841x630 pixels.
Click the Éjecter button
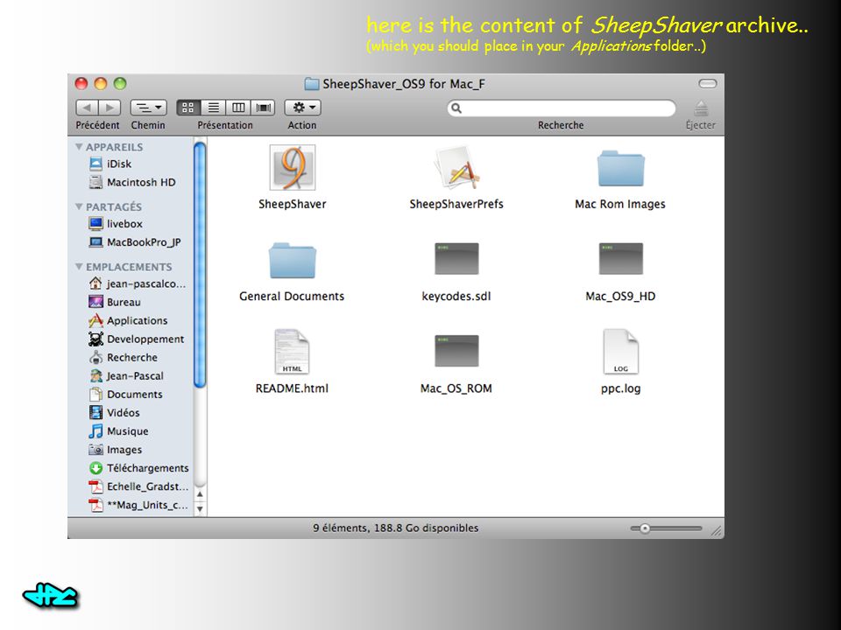[x=701, y=108]
